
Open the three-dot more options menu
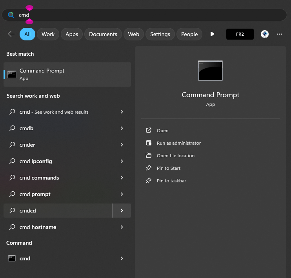coord(280,34)
